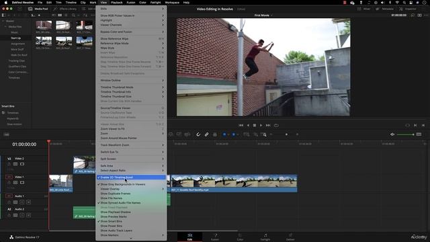430x242 pixels.
Task: Open the Edit page icon
Action: click(189, 237)
